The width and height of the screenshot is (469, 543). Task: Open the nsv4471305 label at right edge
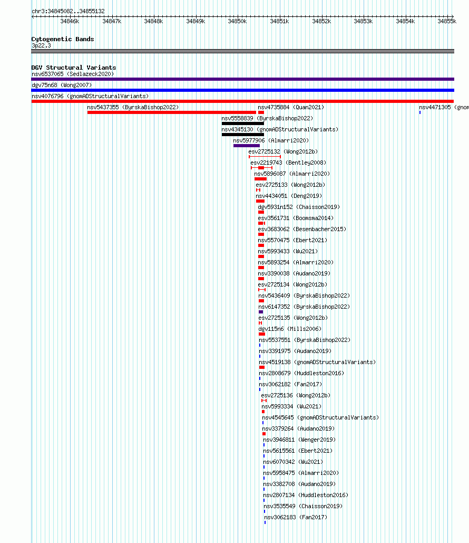click(x=444, y=107)
